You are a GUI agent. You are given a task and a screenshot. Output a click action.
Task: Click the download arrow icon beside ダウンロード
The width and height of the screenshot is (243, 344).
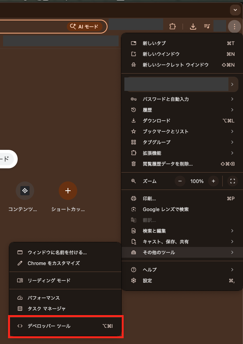tap(134, 121)
